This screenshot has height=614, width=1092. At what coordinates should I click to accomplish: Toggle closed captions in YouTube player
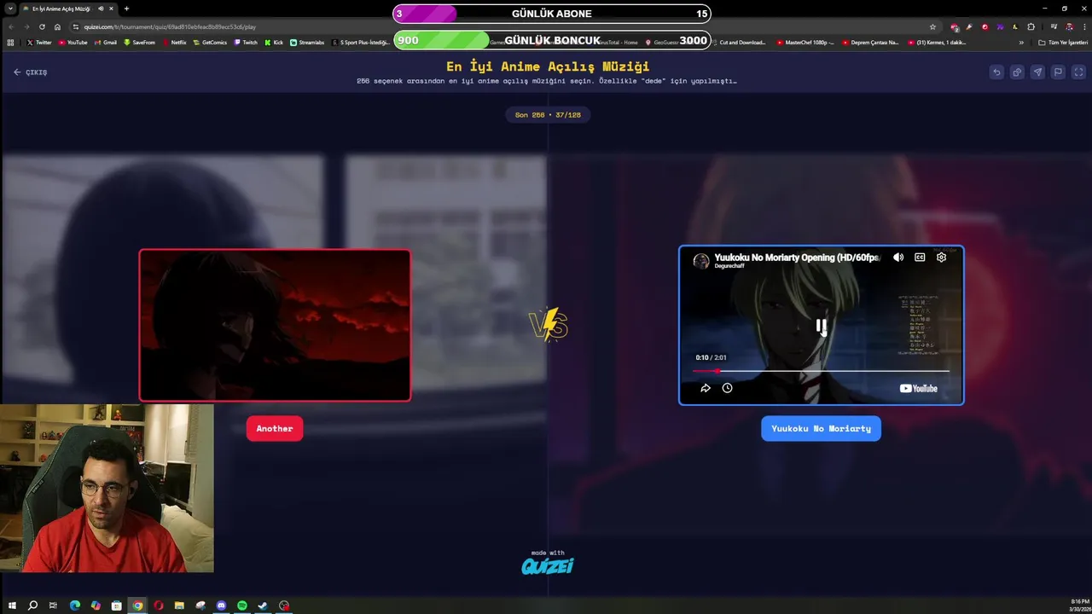(x=920, y=257)
